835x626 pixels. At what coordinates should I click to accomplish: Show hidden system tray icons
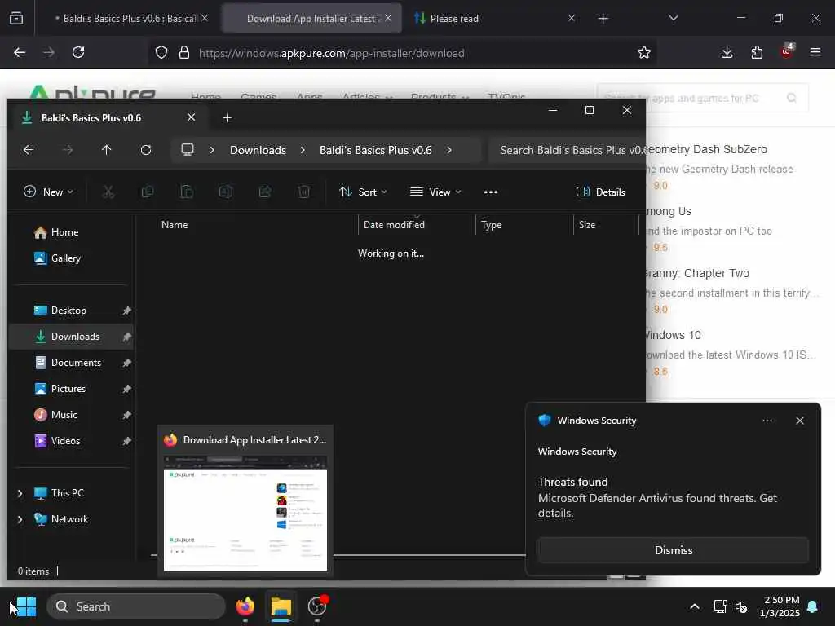point(695,606)
